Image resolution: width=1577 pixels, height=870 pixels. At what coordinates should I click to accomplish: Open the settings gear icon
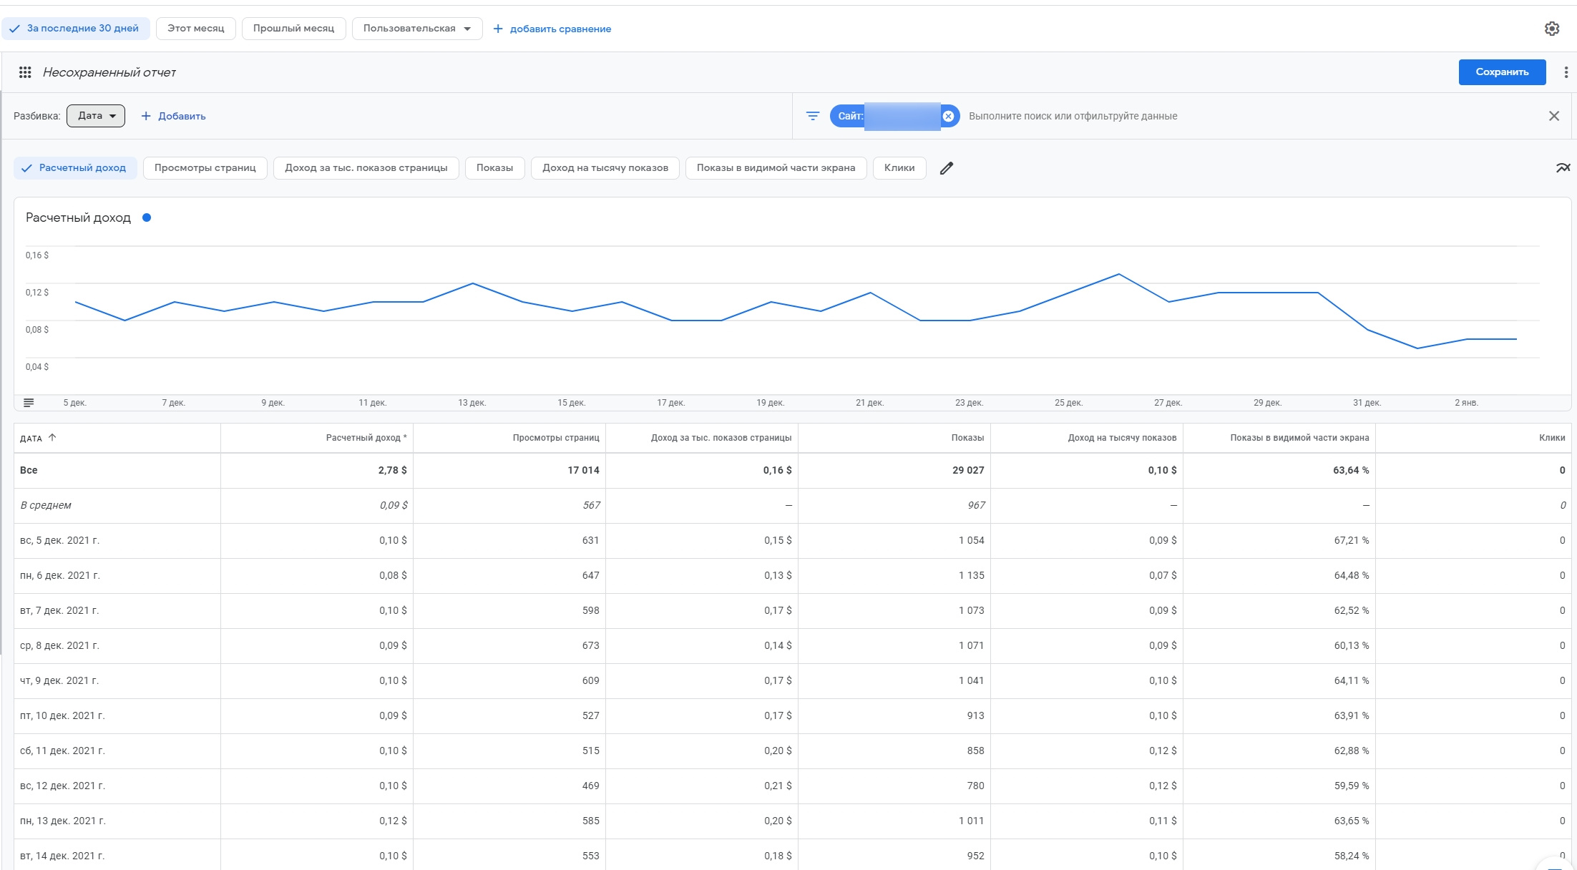point(1551,29)
